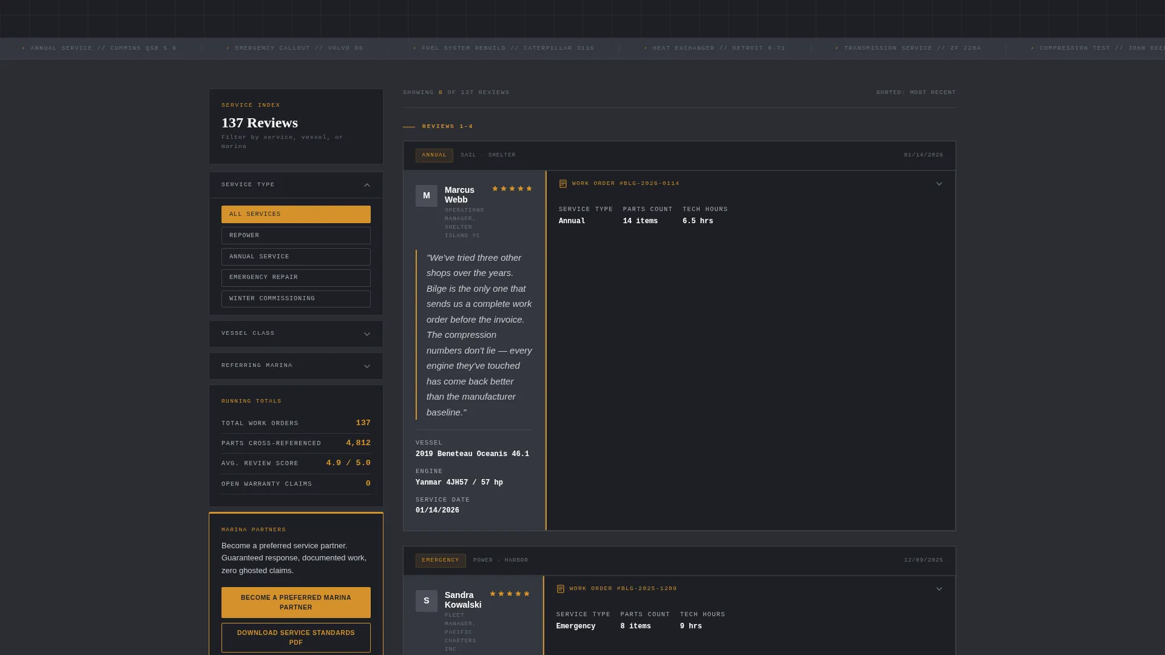The height and width of the screenshot is (655, 1165).
Task: Click Sail · Shelter tag text
Action: [488, 155]
